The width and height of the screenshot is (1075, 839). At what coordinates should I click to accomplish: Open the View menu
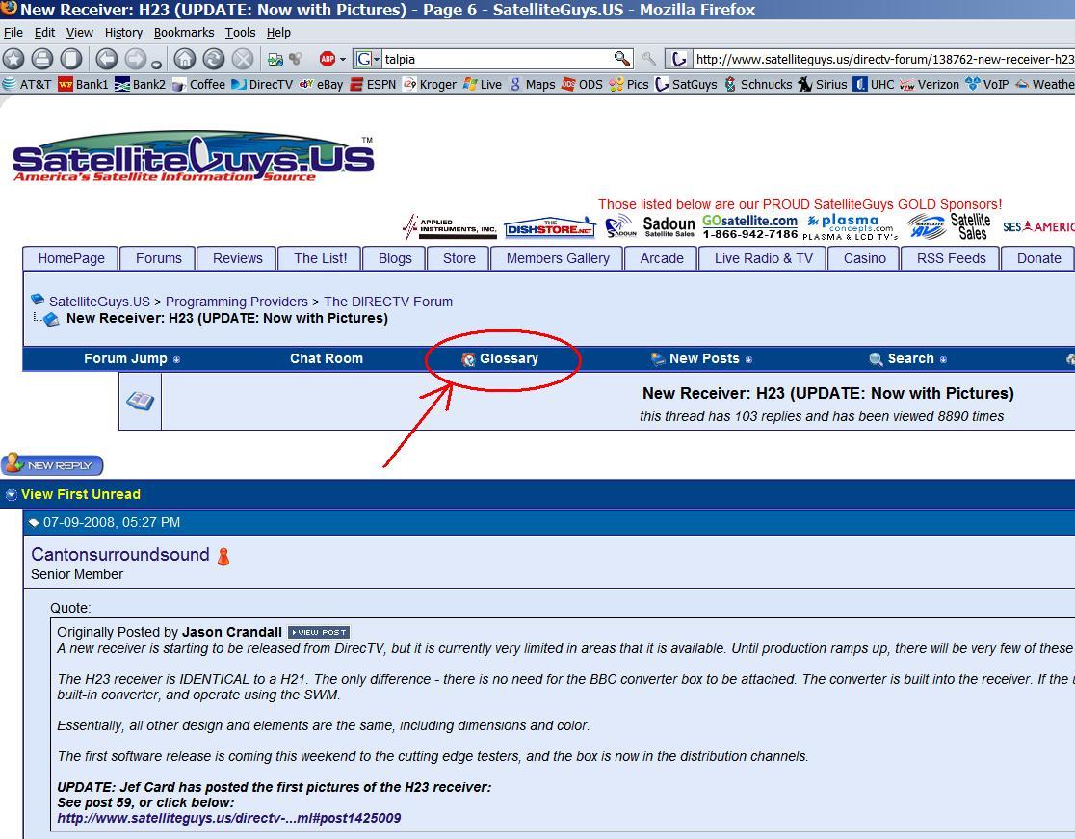[x=80, y=32]
